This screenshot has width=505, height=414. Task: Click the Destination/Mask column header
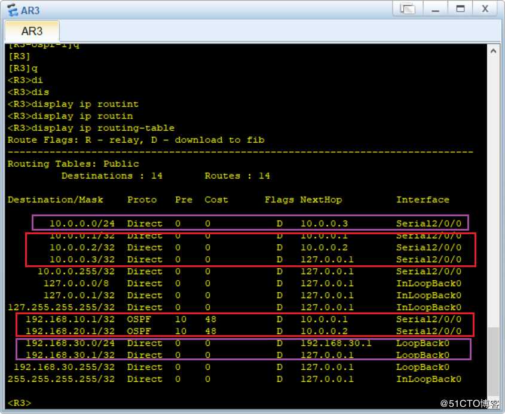56,200
